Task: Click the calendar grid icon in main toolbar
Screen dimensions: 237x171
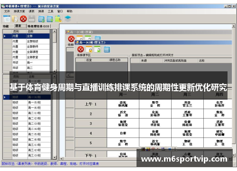Action: click(7, 19)
